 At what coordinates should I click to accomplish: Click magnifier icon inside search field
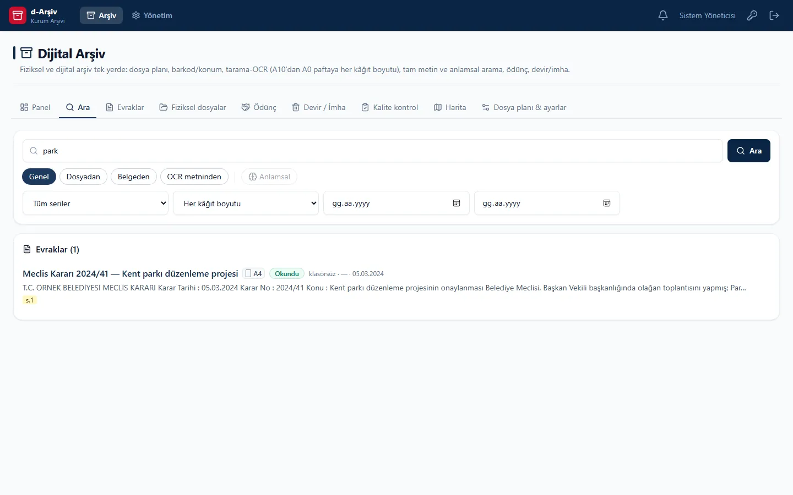(34, 151)
